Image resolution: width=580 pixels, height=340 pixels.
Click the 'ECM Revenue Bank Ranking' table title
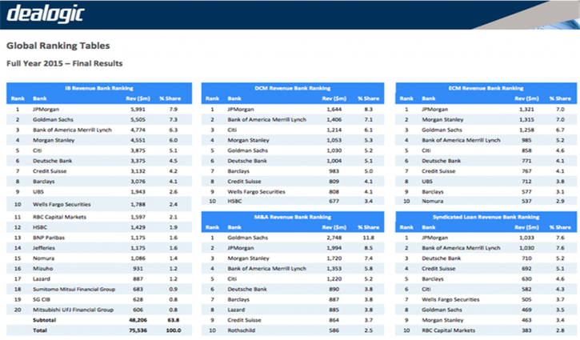(x=486, y=88)
